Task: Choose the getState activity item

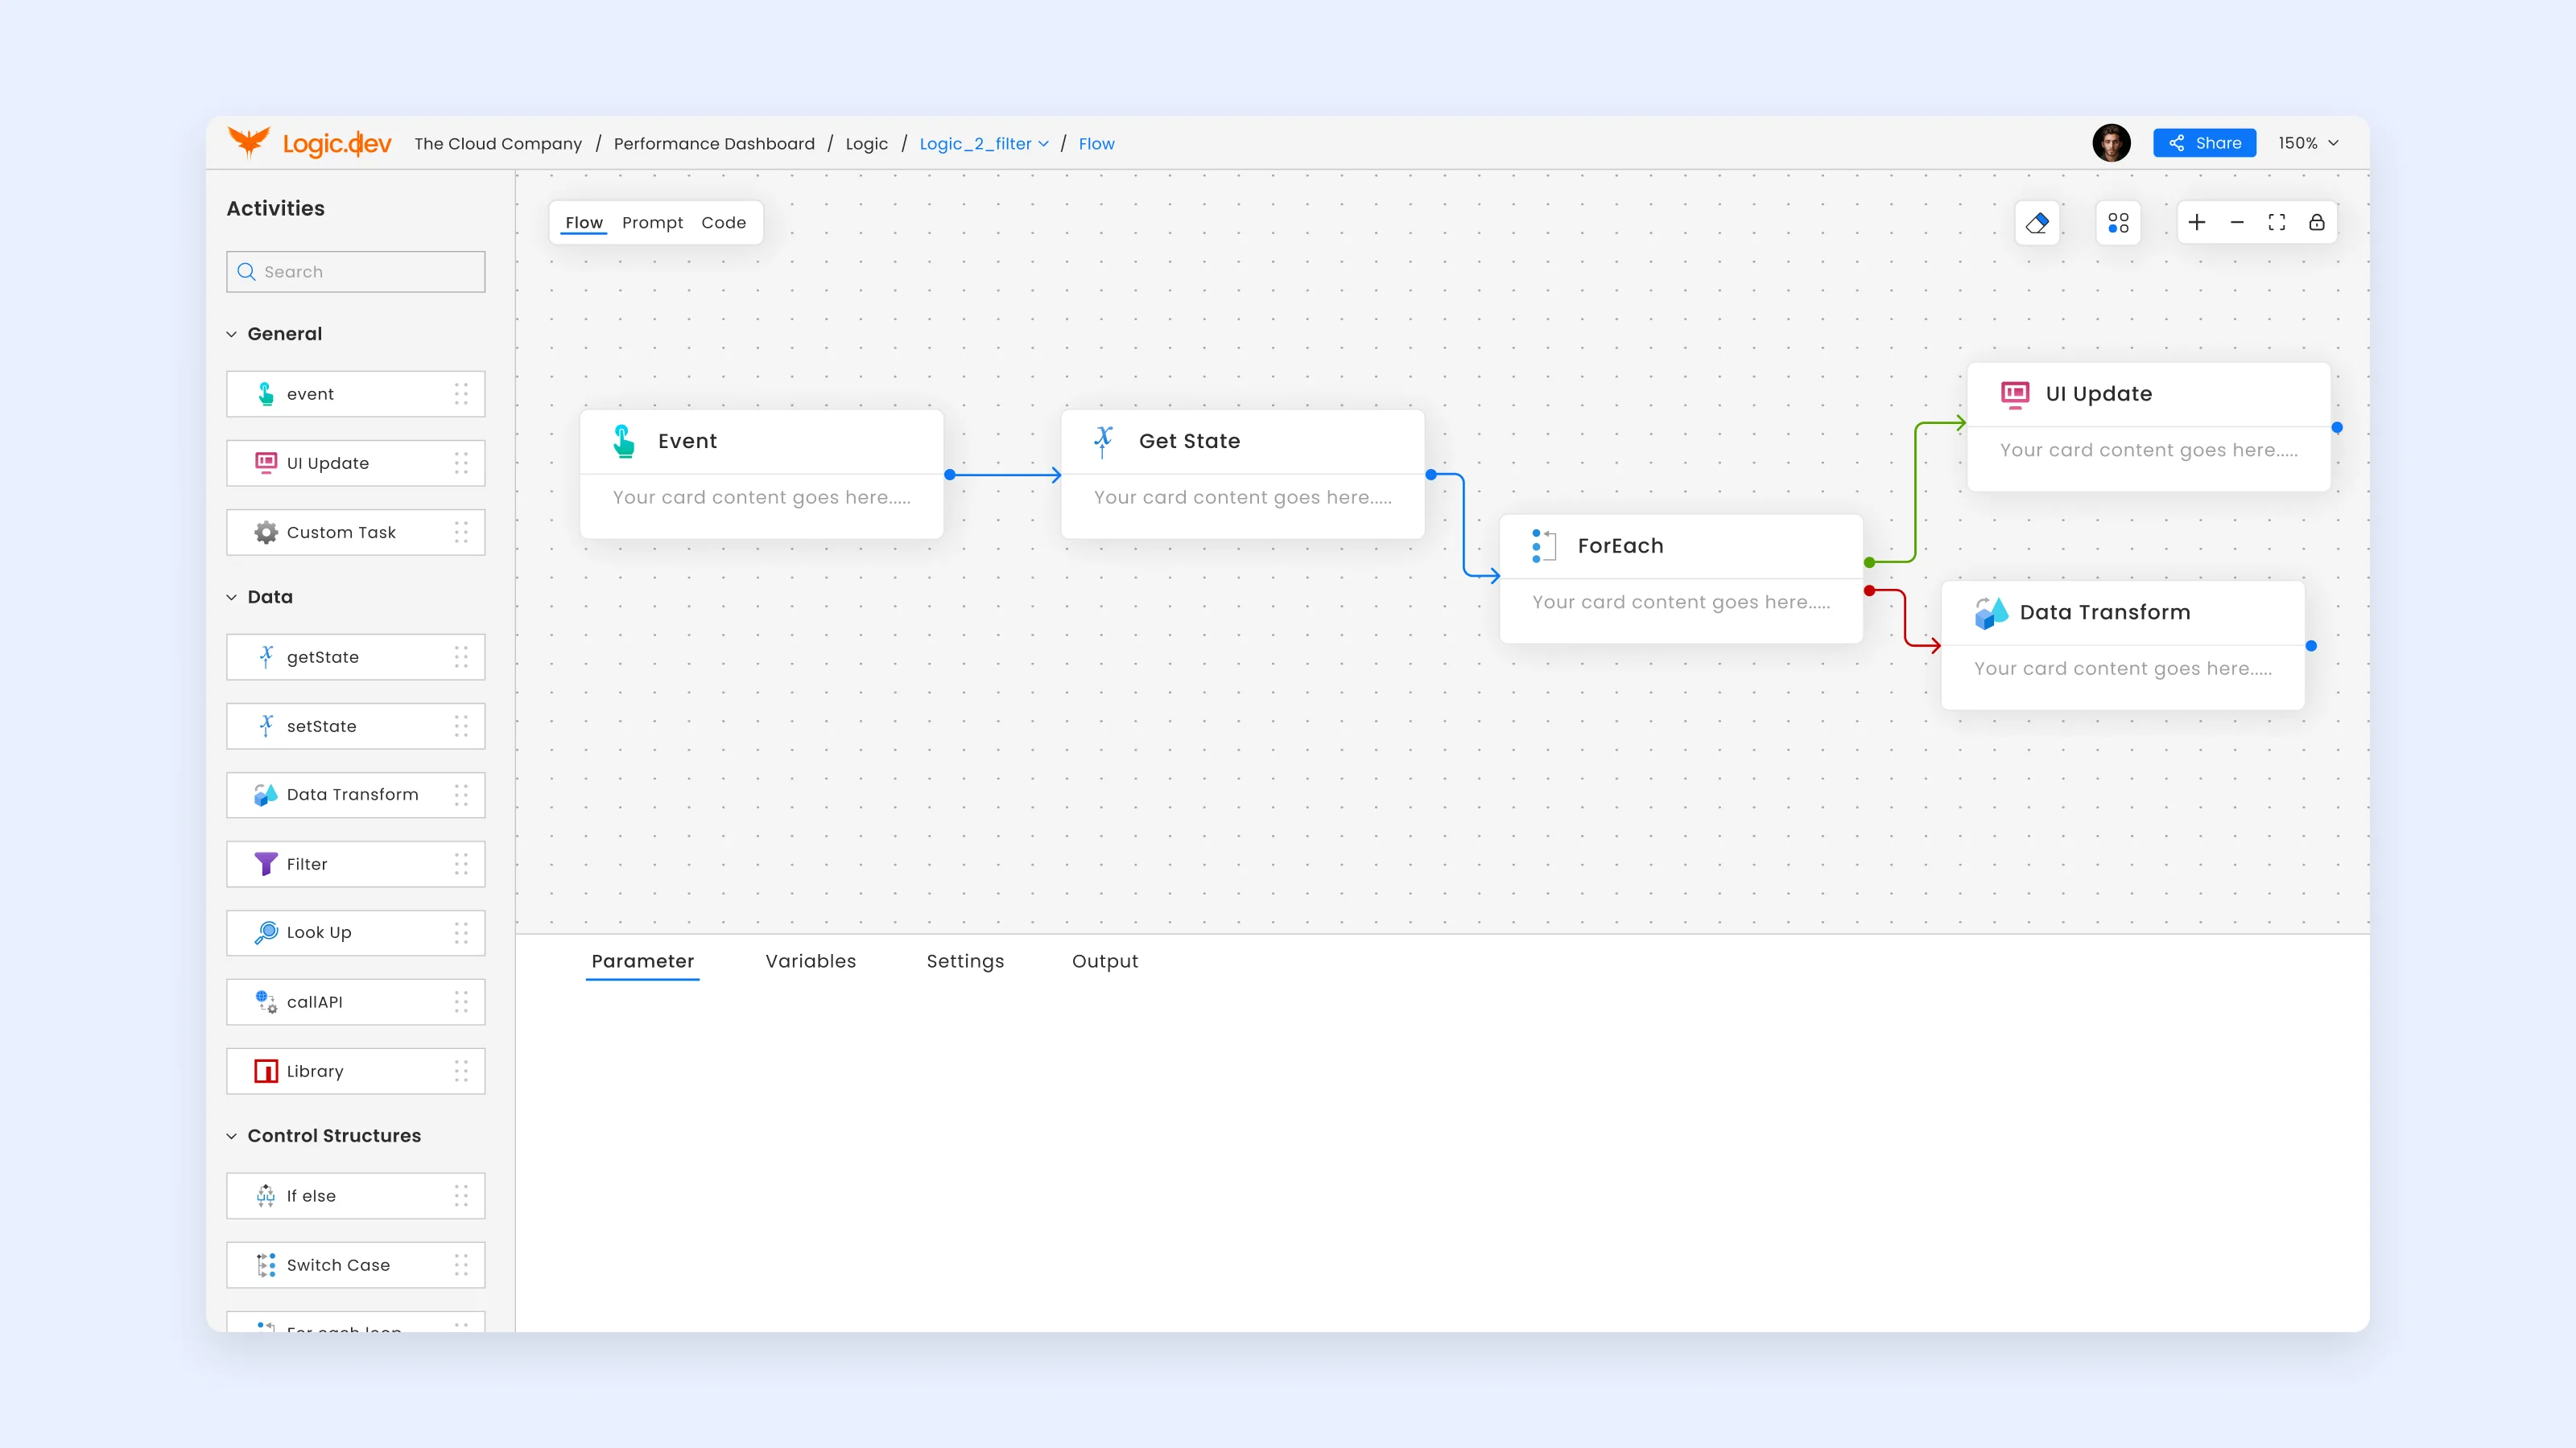Action: tap(356, 657)
